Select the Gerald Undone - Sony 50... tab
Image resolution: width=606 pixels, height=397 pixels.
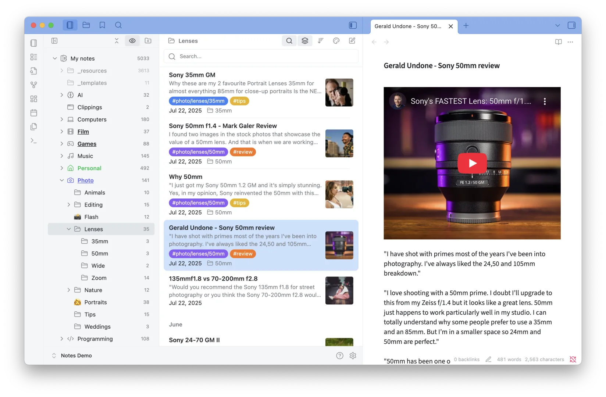[x=408, y=26]
